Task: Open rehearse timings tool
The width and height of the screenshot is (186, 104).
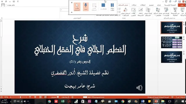Action: point(133,12)
